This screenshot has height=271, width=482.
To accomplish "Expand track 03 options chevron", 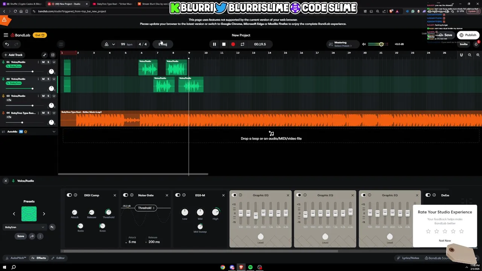I will coord(54,96).
